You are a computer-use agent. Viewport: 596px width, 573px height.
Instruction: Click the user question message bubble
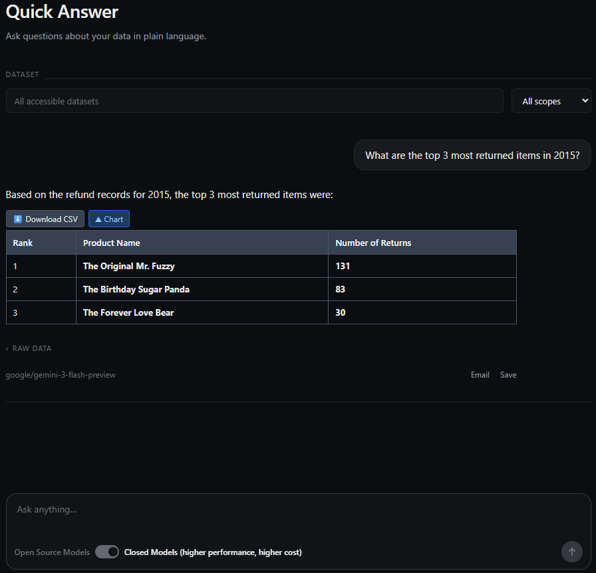click(x=472, y=155)
